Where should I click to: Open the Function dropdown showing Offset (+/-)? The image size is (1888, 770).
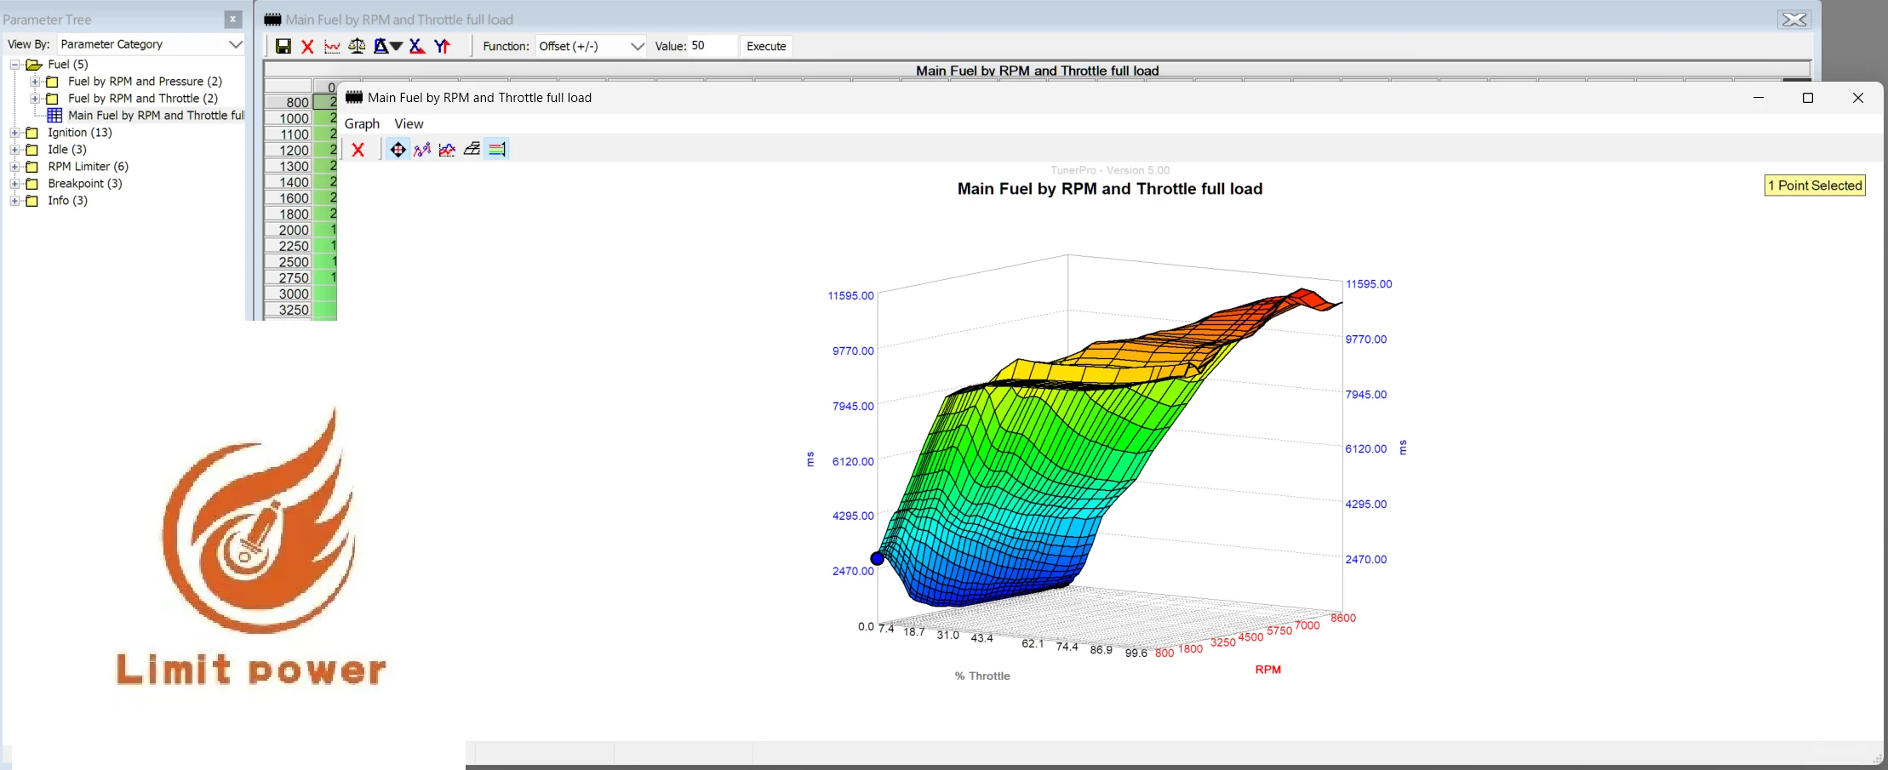[591, 46]
